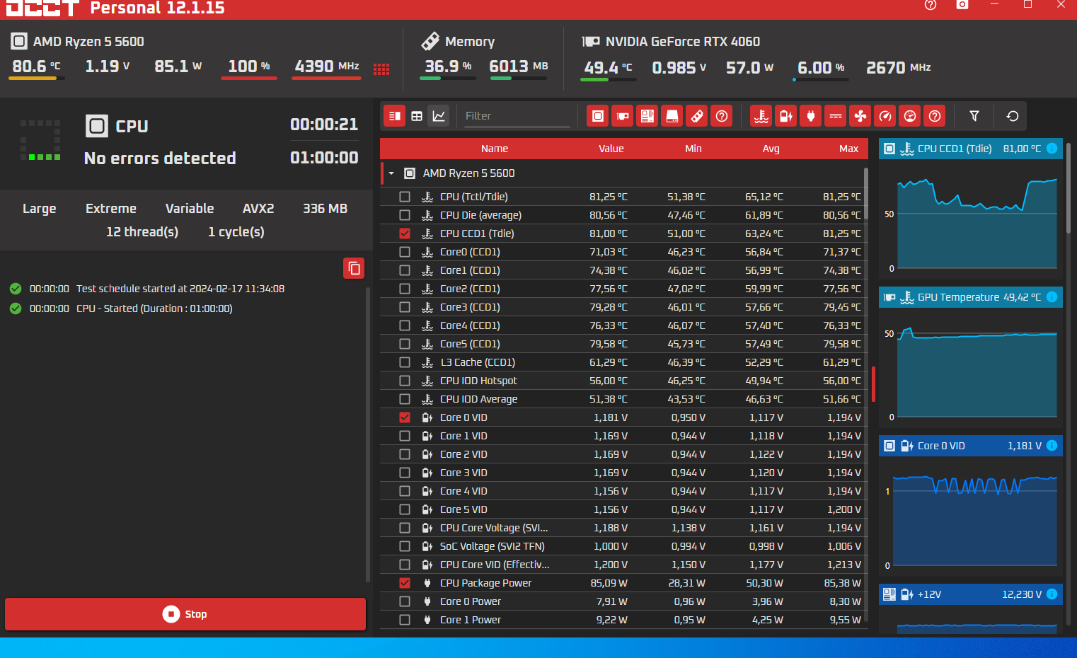Uncheck the Core 0 VID checkbox
Image resolution: width=1077 pixels, height=658 pixels.
coord(405,417)
